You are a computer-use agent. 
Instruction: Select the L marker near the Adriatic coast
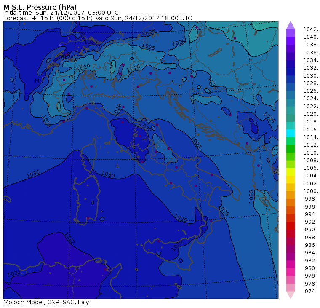click(158, 146)
